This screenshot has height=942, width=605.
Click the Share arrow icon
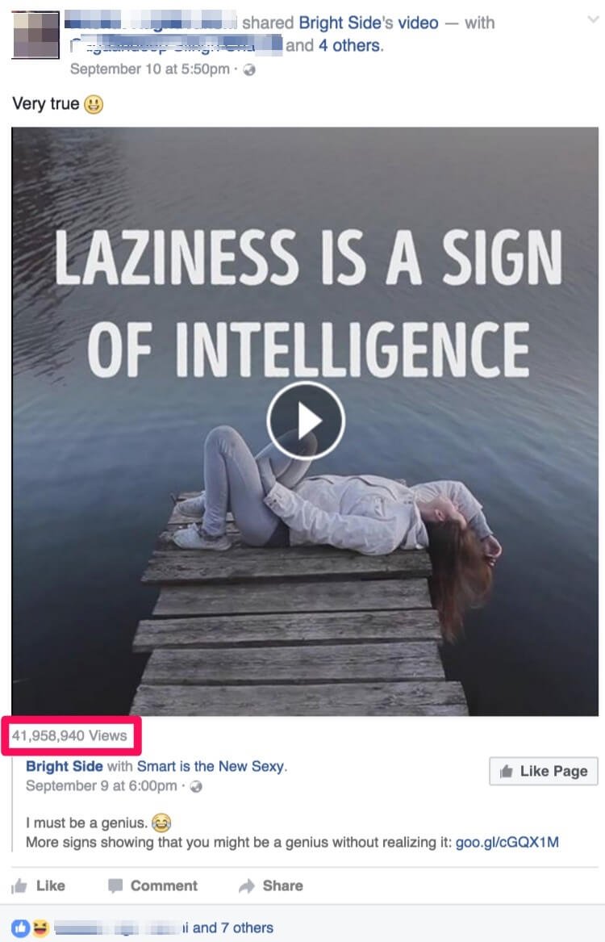click(247, 886)
